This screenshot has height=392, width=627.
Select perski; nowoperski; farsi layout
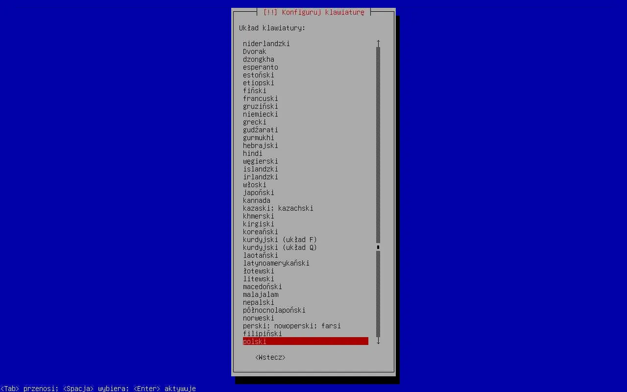click(306, 326)
